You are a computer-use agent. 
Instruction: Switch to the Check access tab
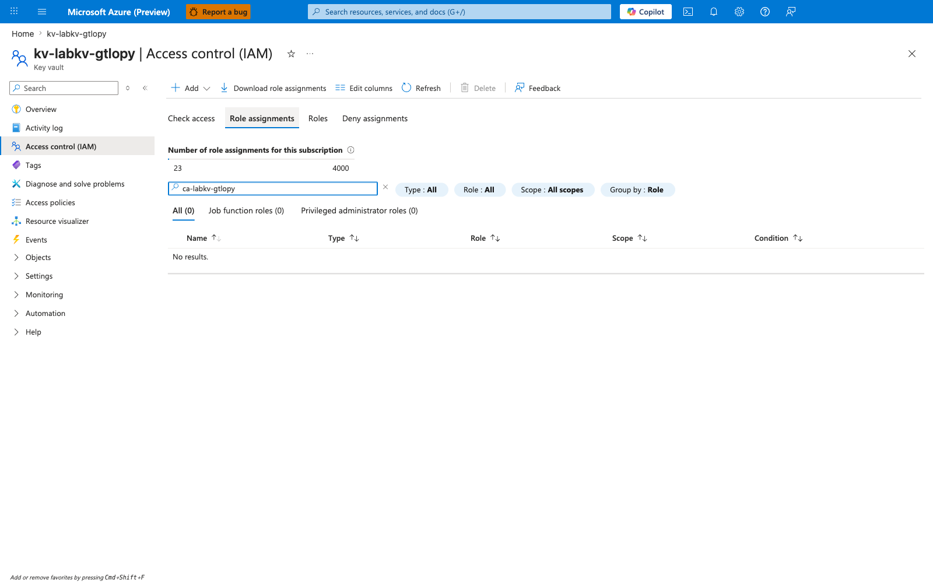[x=191, y=118]
